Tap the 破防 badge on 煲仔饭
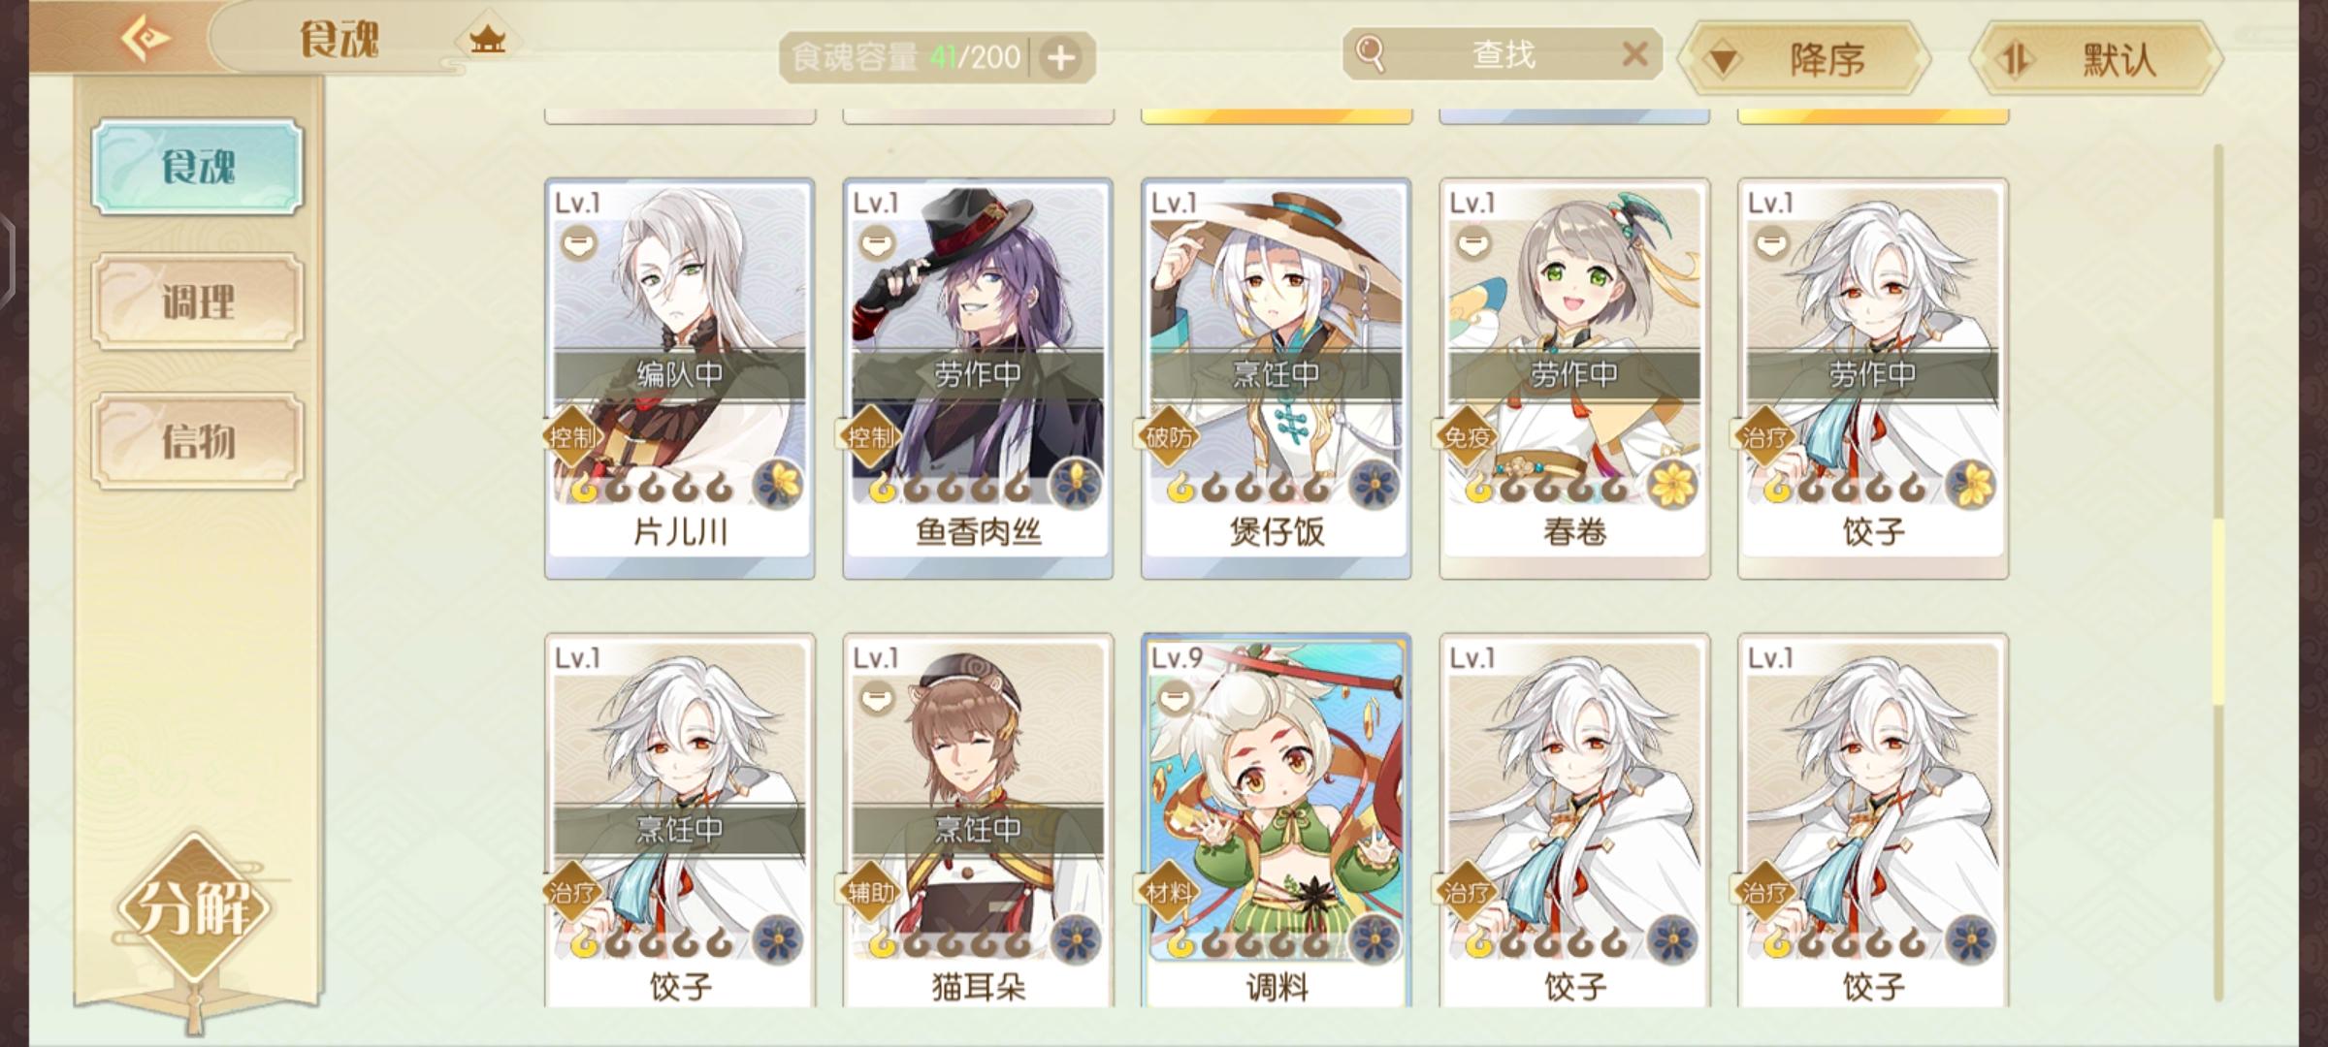The width and height of the screenshot is (2328, 1047). coord(1169,437)
